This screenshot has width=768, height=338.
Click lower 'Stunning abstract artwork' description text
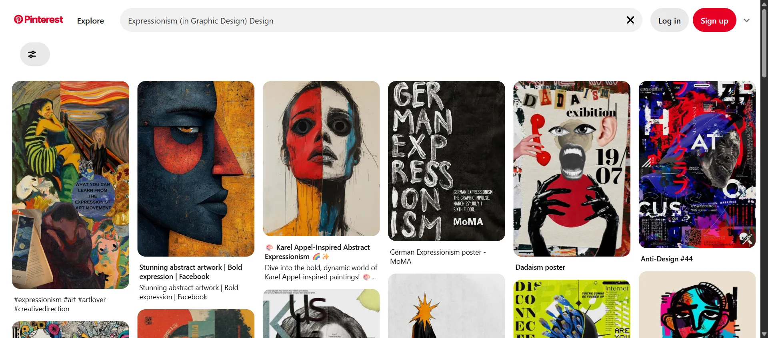(x=188, y=292)
